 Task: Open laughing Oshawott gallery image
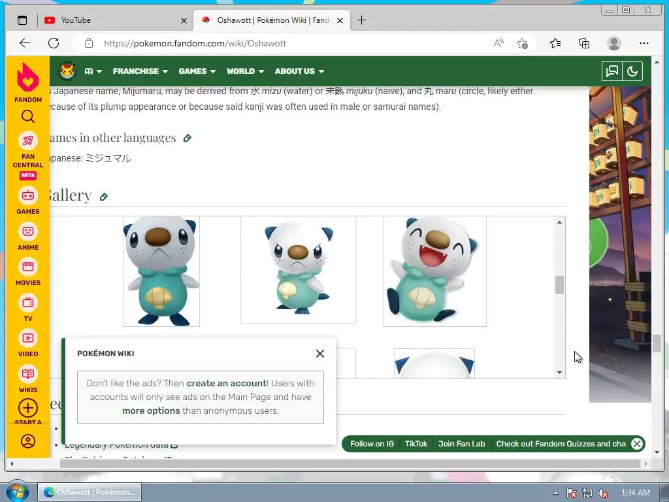point(434,271)
